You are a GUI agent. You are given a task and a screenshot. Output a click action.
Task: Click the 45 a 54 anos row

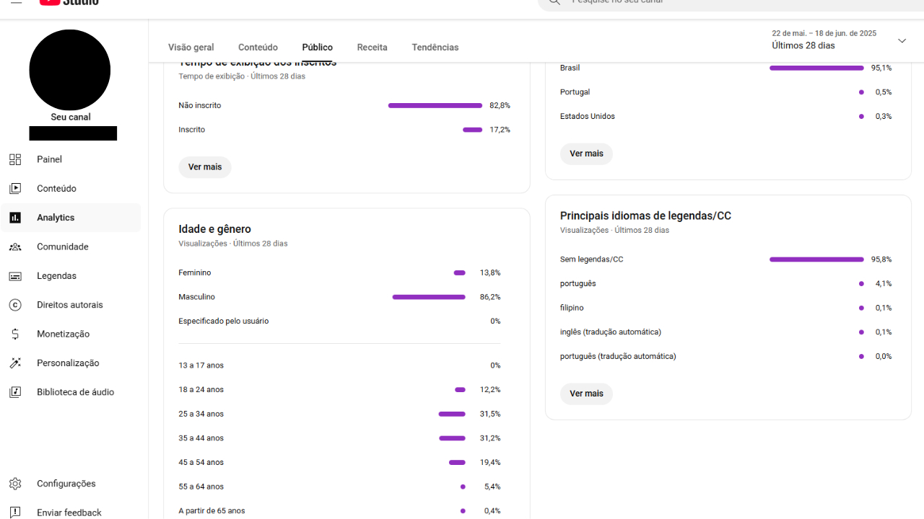pyautogui.click(x=339, y=463)
